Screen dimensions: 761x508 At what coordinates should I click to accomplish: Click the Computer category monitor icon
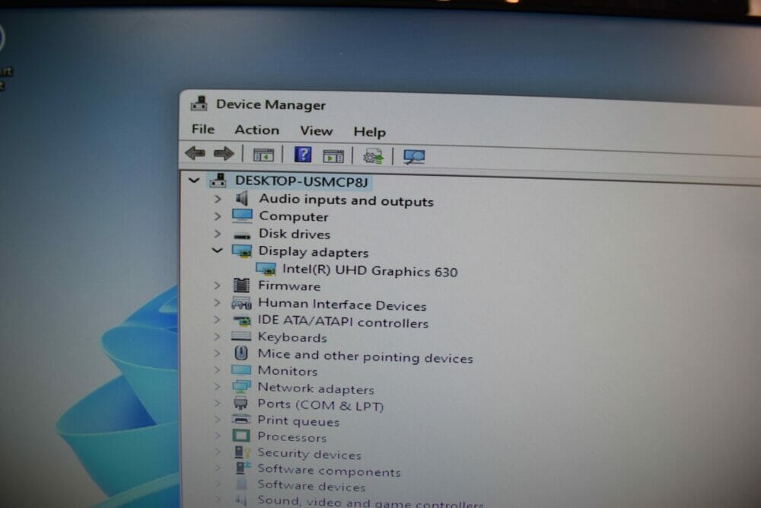242,215
